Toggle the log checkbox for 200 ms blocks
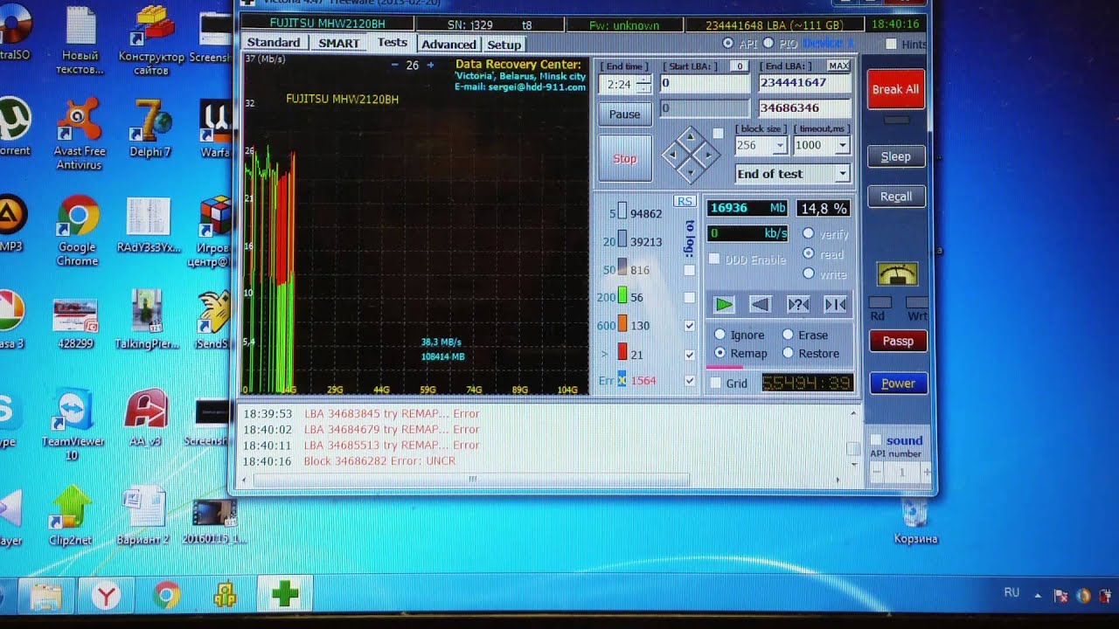Viewport: 1119px width, 629px height. pos(690,298)
